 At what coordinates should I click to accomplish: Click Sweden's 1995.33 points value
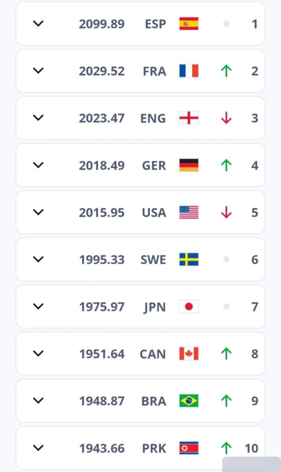coord(102,260)
